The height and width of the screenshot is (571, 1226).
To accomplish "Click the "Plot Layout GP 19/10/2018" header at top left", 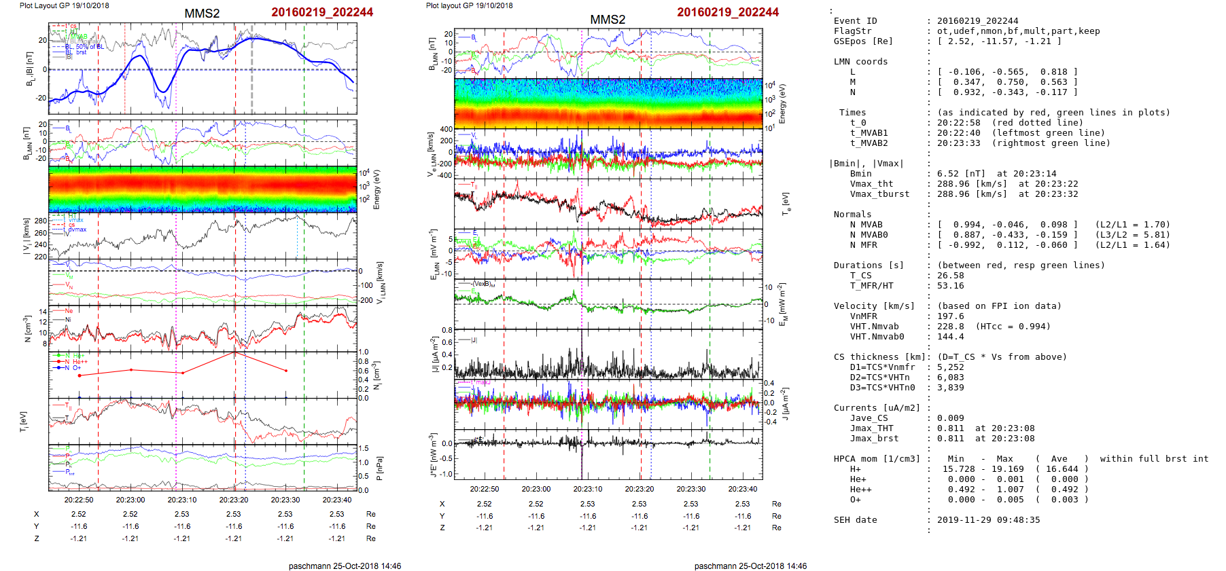I will [65, 5].
